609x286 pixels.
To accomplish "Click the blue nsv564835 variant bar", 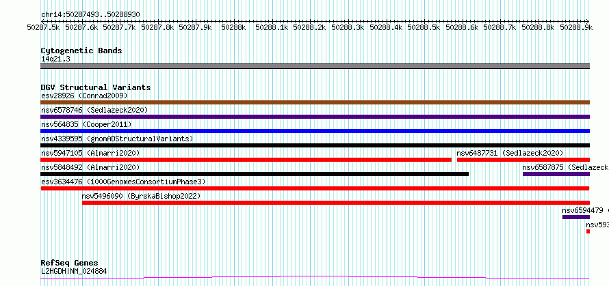I will point(315,131).
